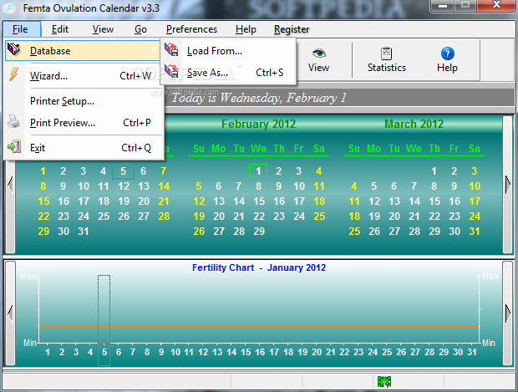Choose Print Preview... menu entry
The height and width of the screenshot is (392, 518).
click(84, 123)
